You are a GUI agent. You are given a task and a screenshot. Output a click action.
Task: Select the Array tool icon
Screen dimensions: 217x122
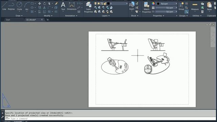(49, 12)
